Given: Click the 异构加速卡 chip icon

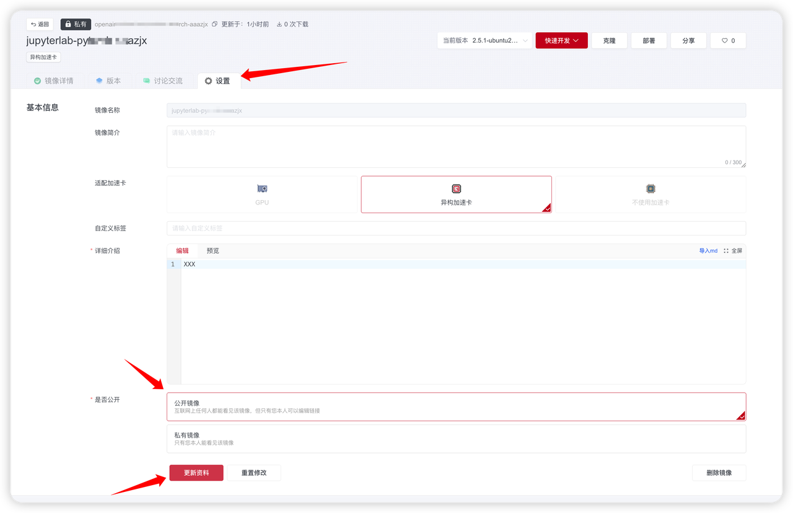Looking at the screenshot, I should pyautogui.click(x=457, y=188).
